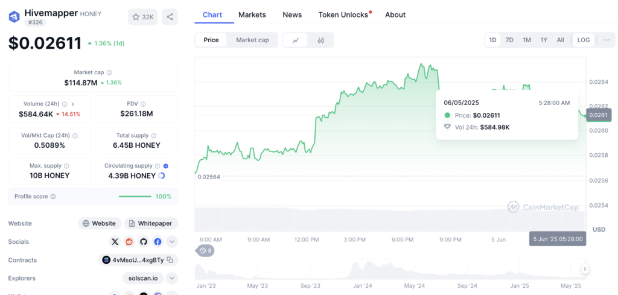This screenshot has height=295, width=618.
Task: Click Market cap info icon
Action: [x=109, y=72]
